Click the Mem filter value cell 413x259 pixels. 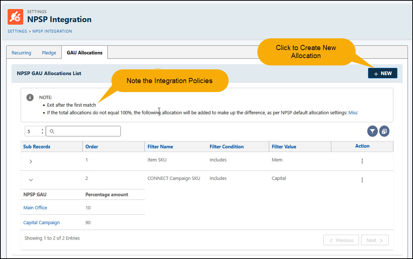pos(277,160)
